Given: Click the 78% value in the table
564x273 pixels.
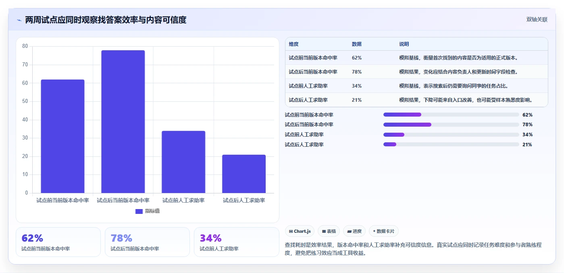Looking at the screenshot, I should tap(357, 72).
